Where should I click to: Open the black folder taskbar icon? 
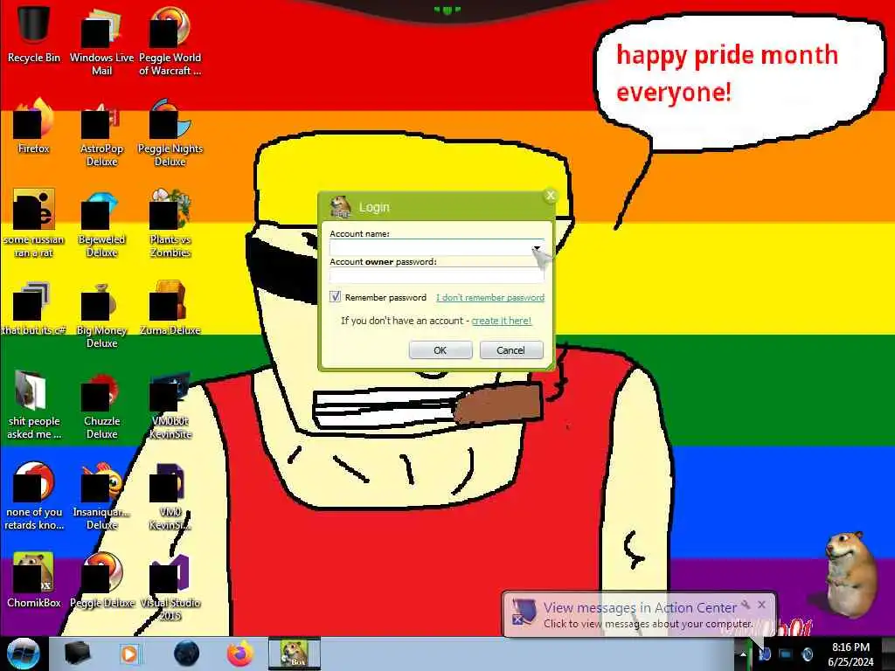77,654
